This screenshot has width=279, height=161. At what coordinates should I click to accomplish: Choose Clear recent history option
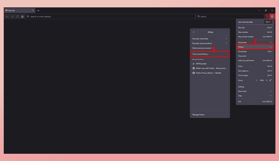point(210,54)
